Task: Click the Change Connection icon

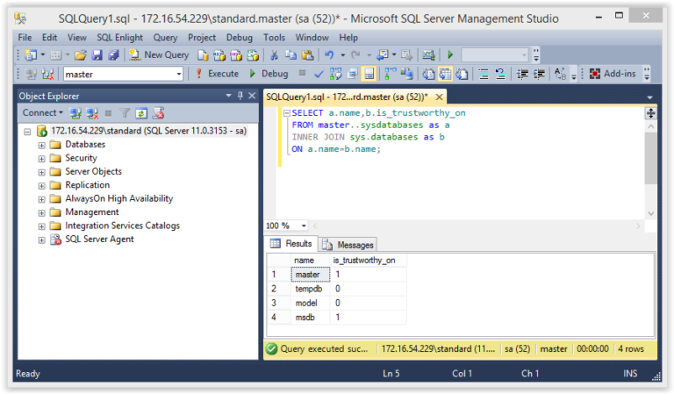Action: click(x=47, y=74)
